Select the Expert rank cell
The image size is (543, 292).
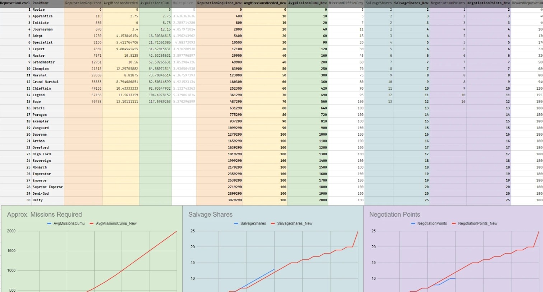48,49
